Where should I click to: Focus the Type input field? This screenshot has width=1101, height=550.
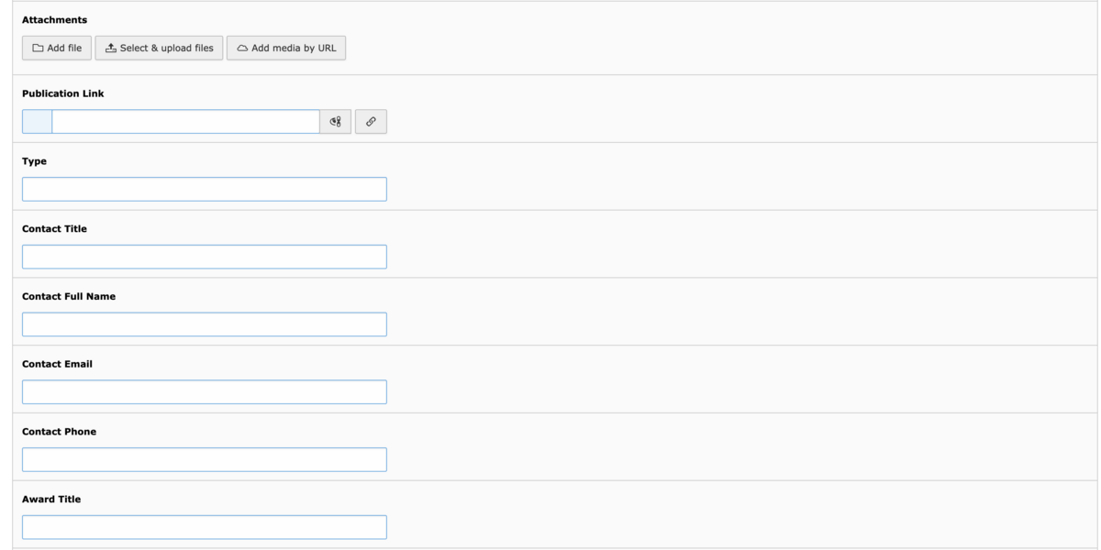(205, 189)
